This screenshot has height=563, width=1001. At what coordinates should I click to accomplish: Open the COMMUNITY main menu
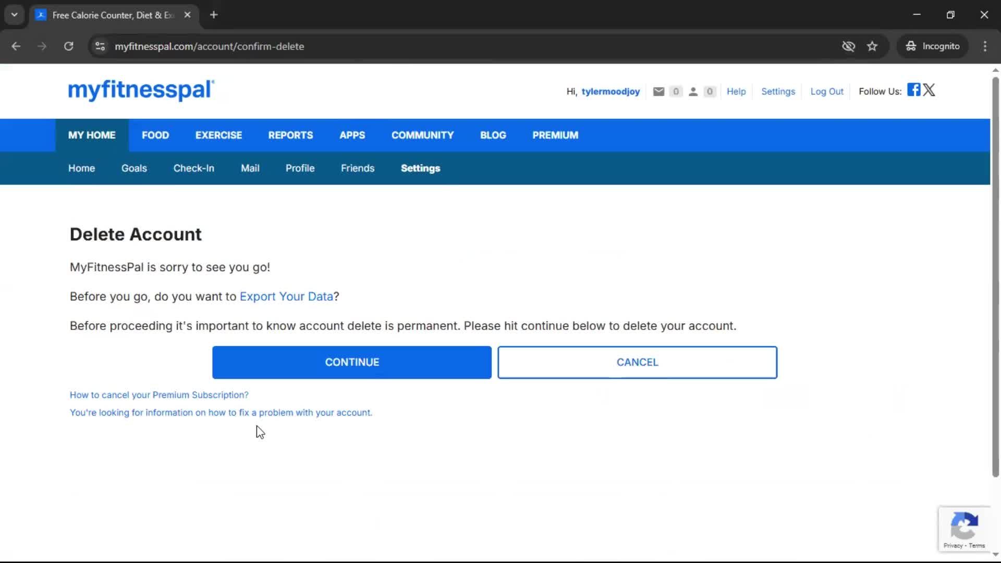click(422, 135)
